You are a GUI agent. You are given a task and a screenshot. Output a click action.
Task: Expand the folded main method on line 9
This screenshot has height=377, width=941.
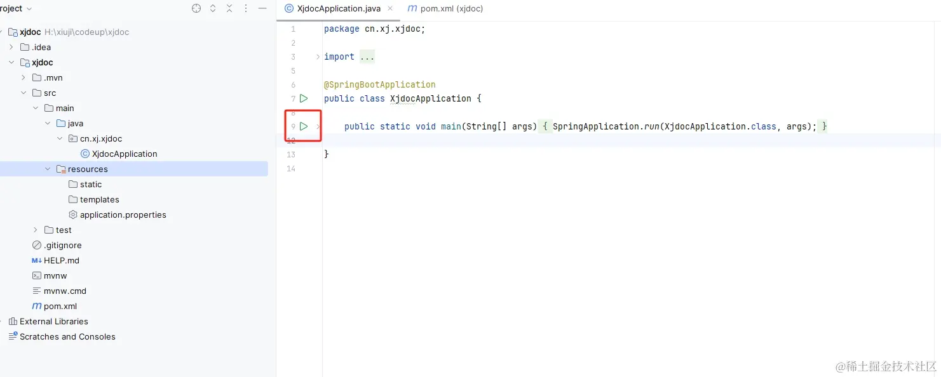point(318,126)
